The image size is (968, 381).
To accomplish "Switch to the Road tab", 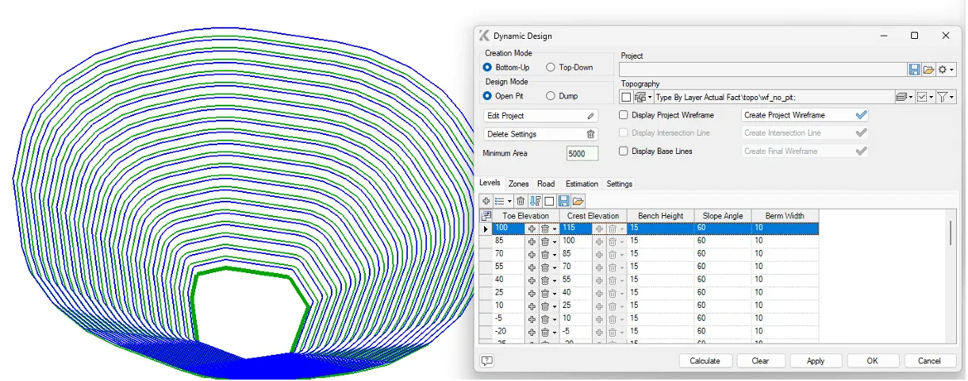I will click(546, 183).
